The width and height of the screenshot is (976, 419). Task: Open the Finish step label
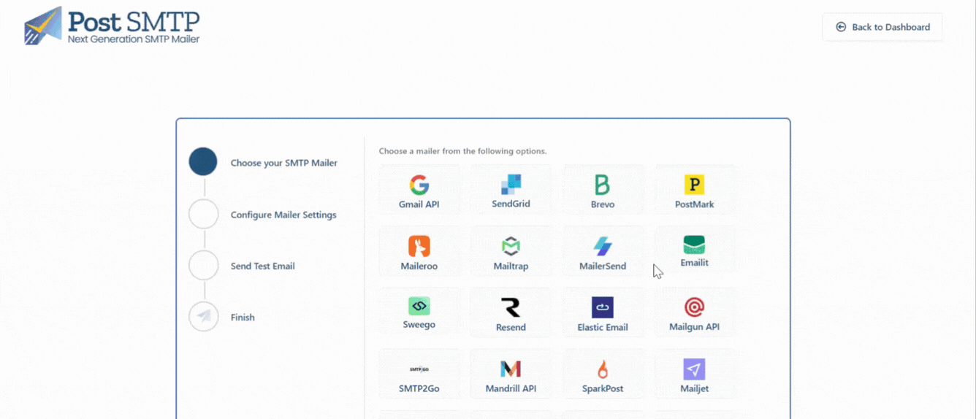(x=243, y=318)
